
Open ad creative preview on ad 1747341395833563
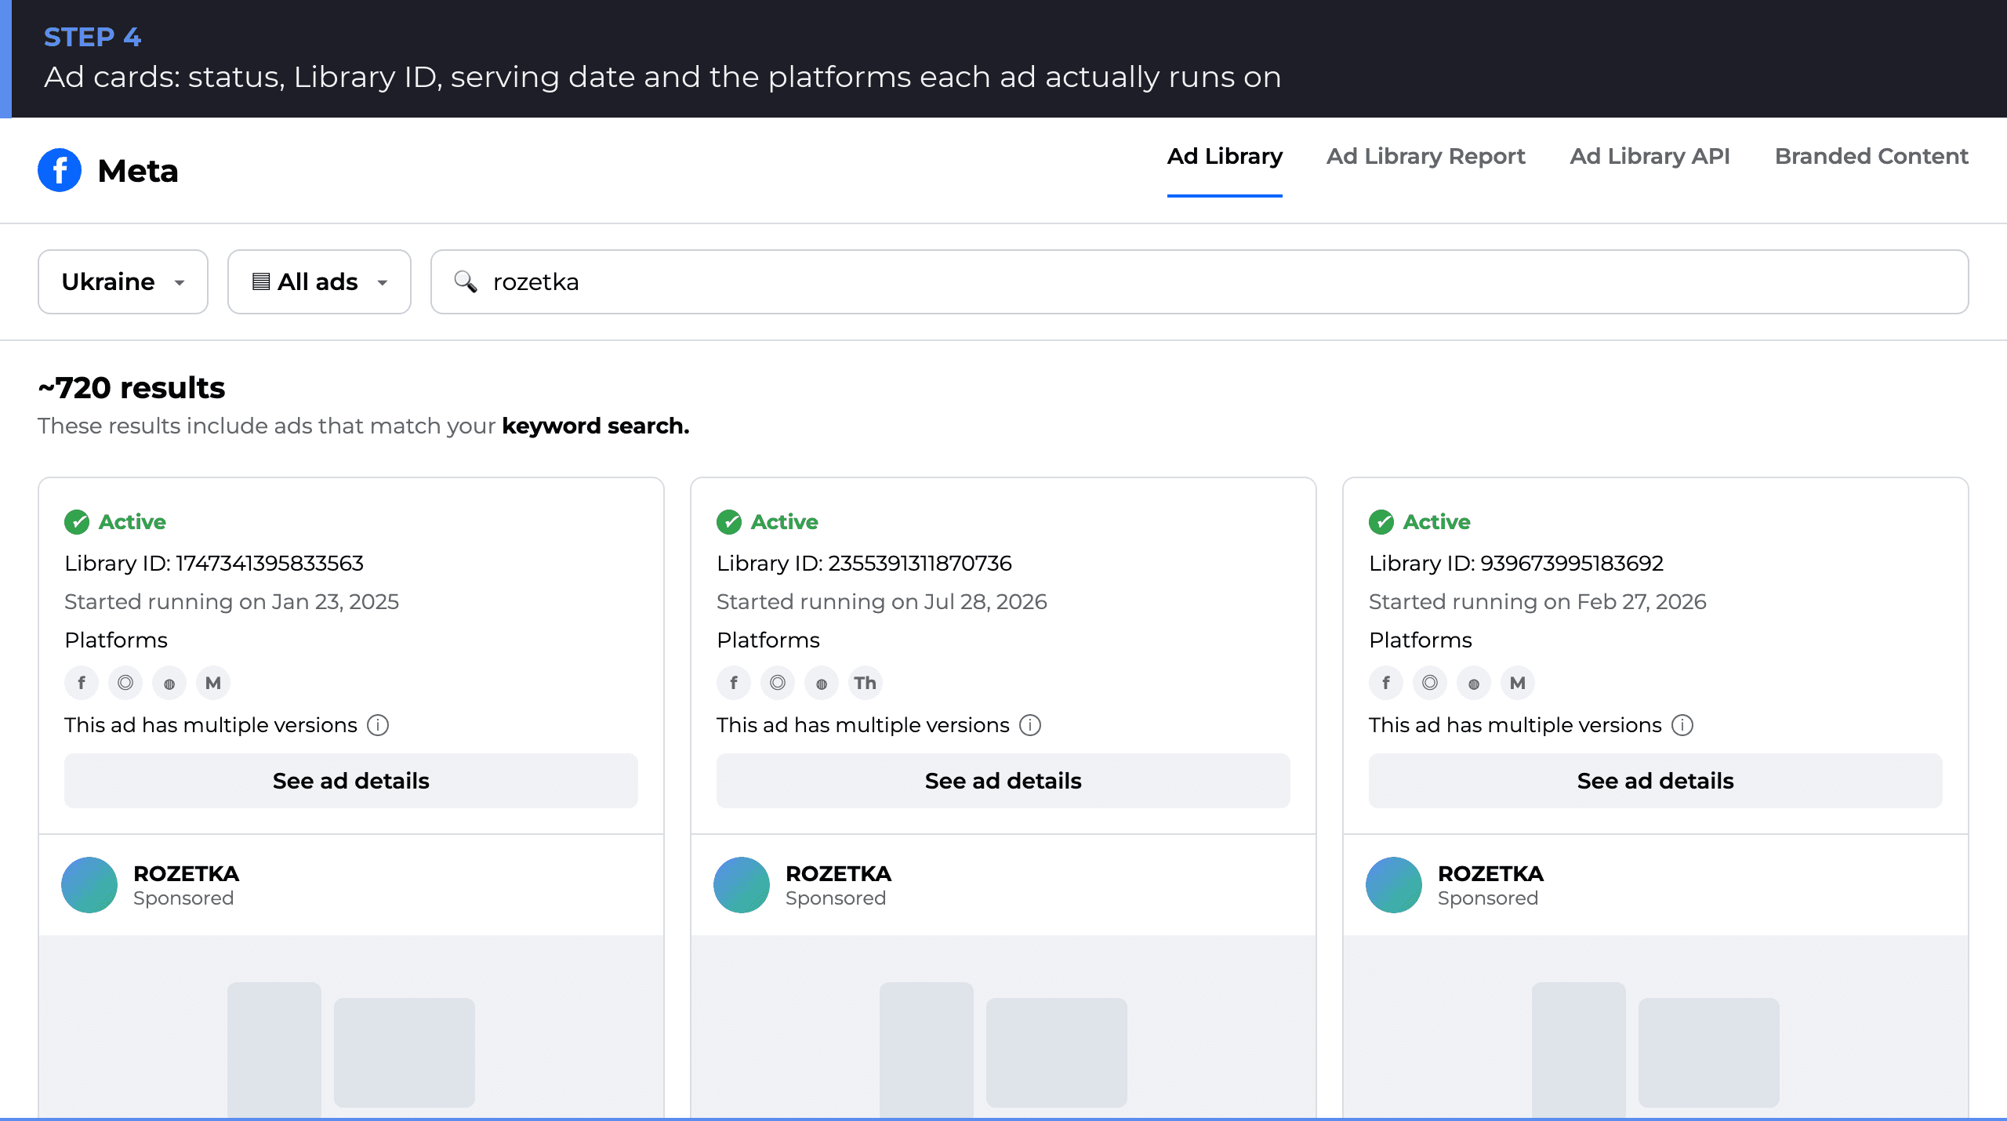point(351,1027)
